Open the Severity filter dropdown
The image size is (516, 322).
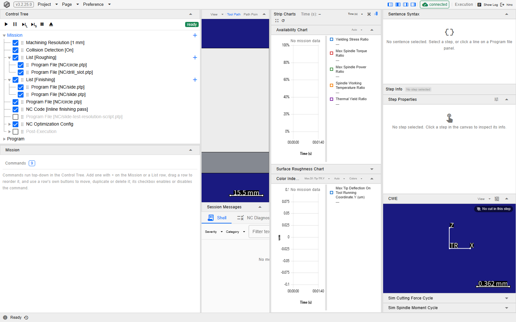213,232
